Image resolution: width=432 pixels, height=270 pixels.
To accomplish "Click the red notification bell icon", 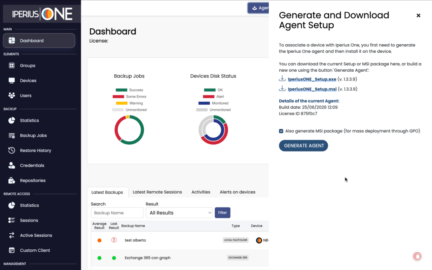I will tap(417, 256).
